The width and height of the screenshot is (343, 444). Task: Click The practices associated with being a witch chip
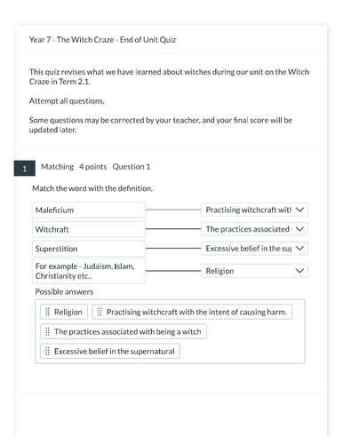click(124, 331)
